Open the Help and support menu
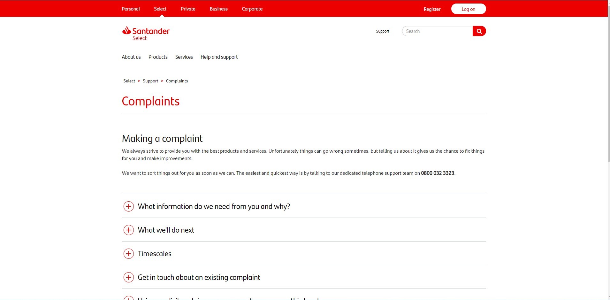Viewport: 610px width, 300px height. point(219,57)
